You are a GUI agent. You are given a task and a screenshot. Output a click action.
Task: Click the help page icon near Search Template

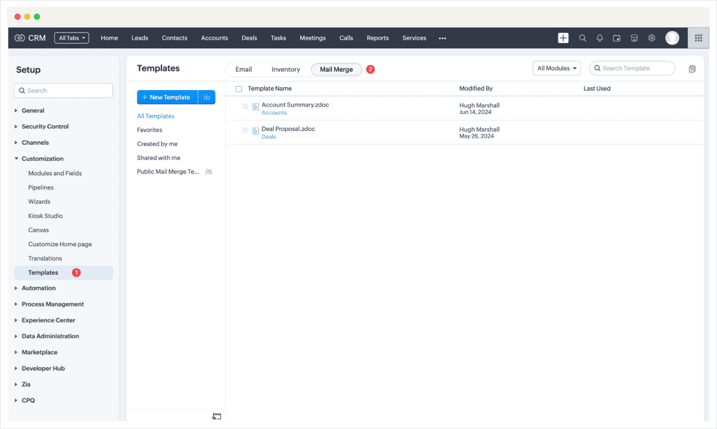(692, 69)
